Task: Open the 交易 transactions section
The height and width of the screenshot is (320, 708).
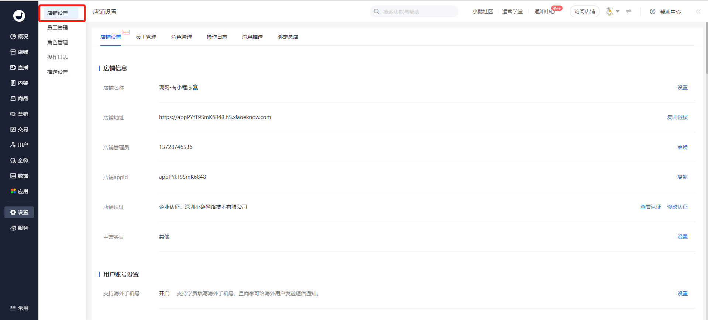Action: click(x=19, y=129)
